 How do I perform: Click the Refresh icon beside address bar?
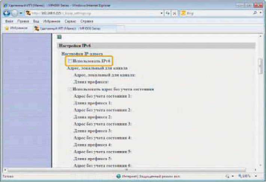(168, 13)
